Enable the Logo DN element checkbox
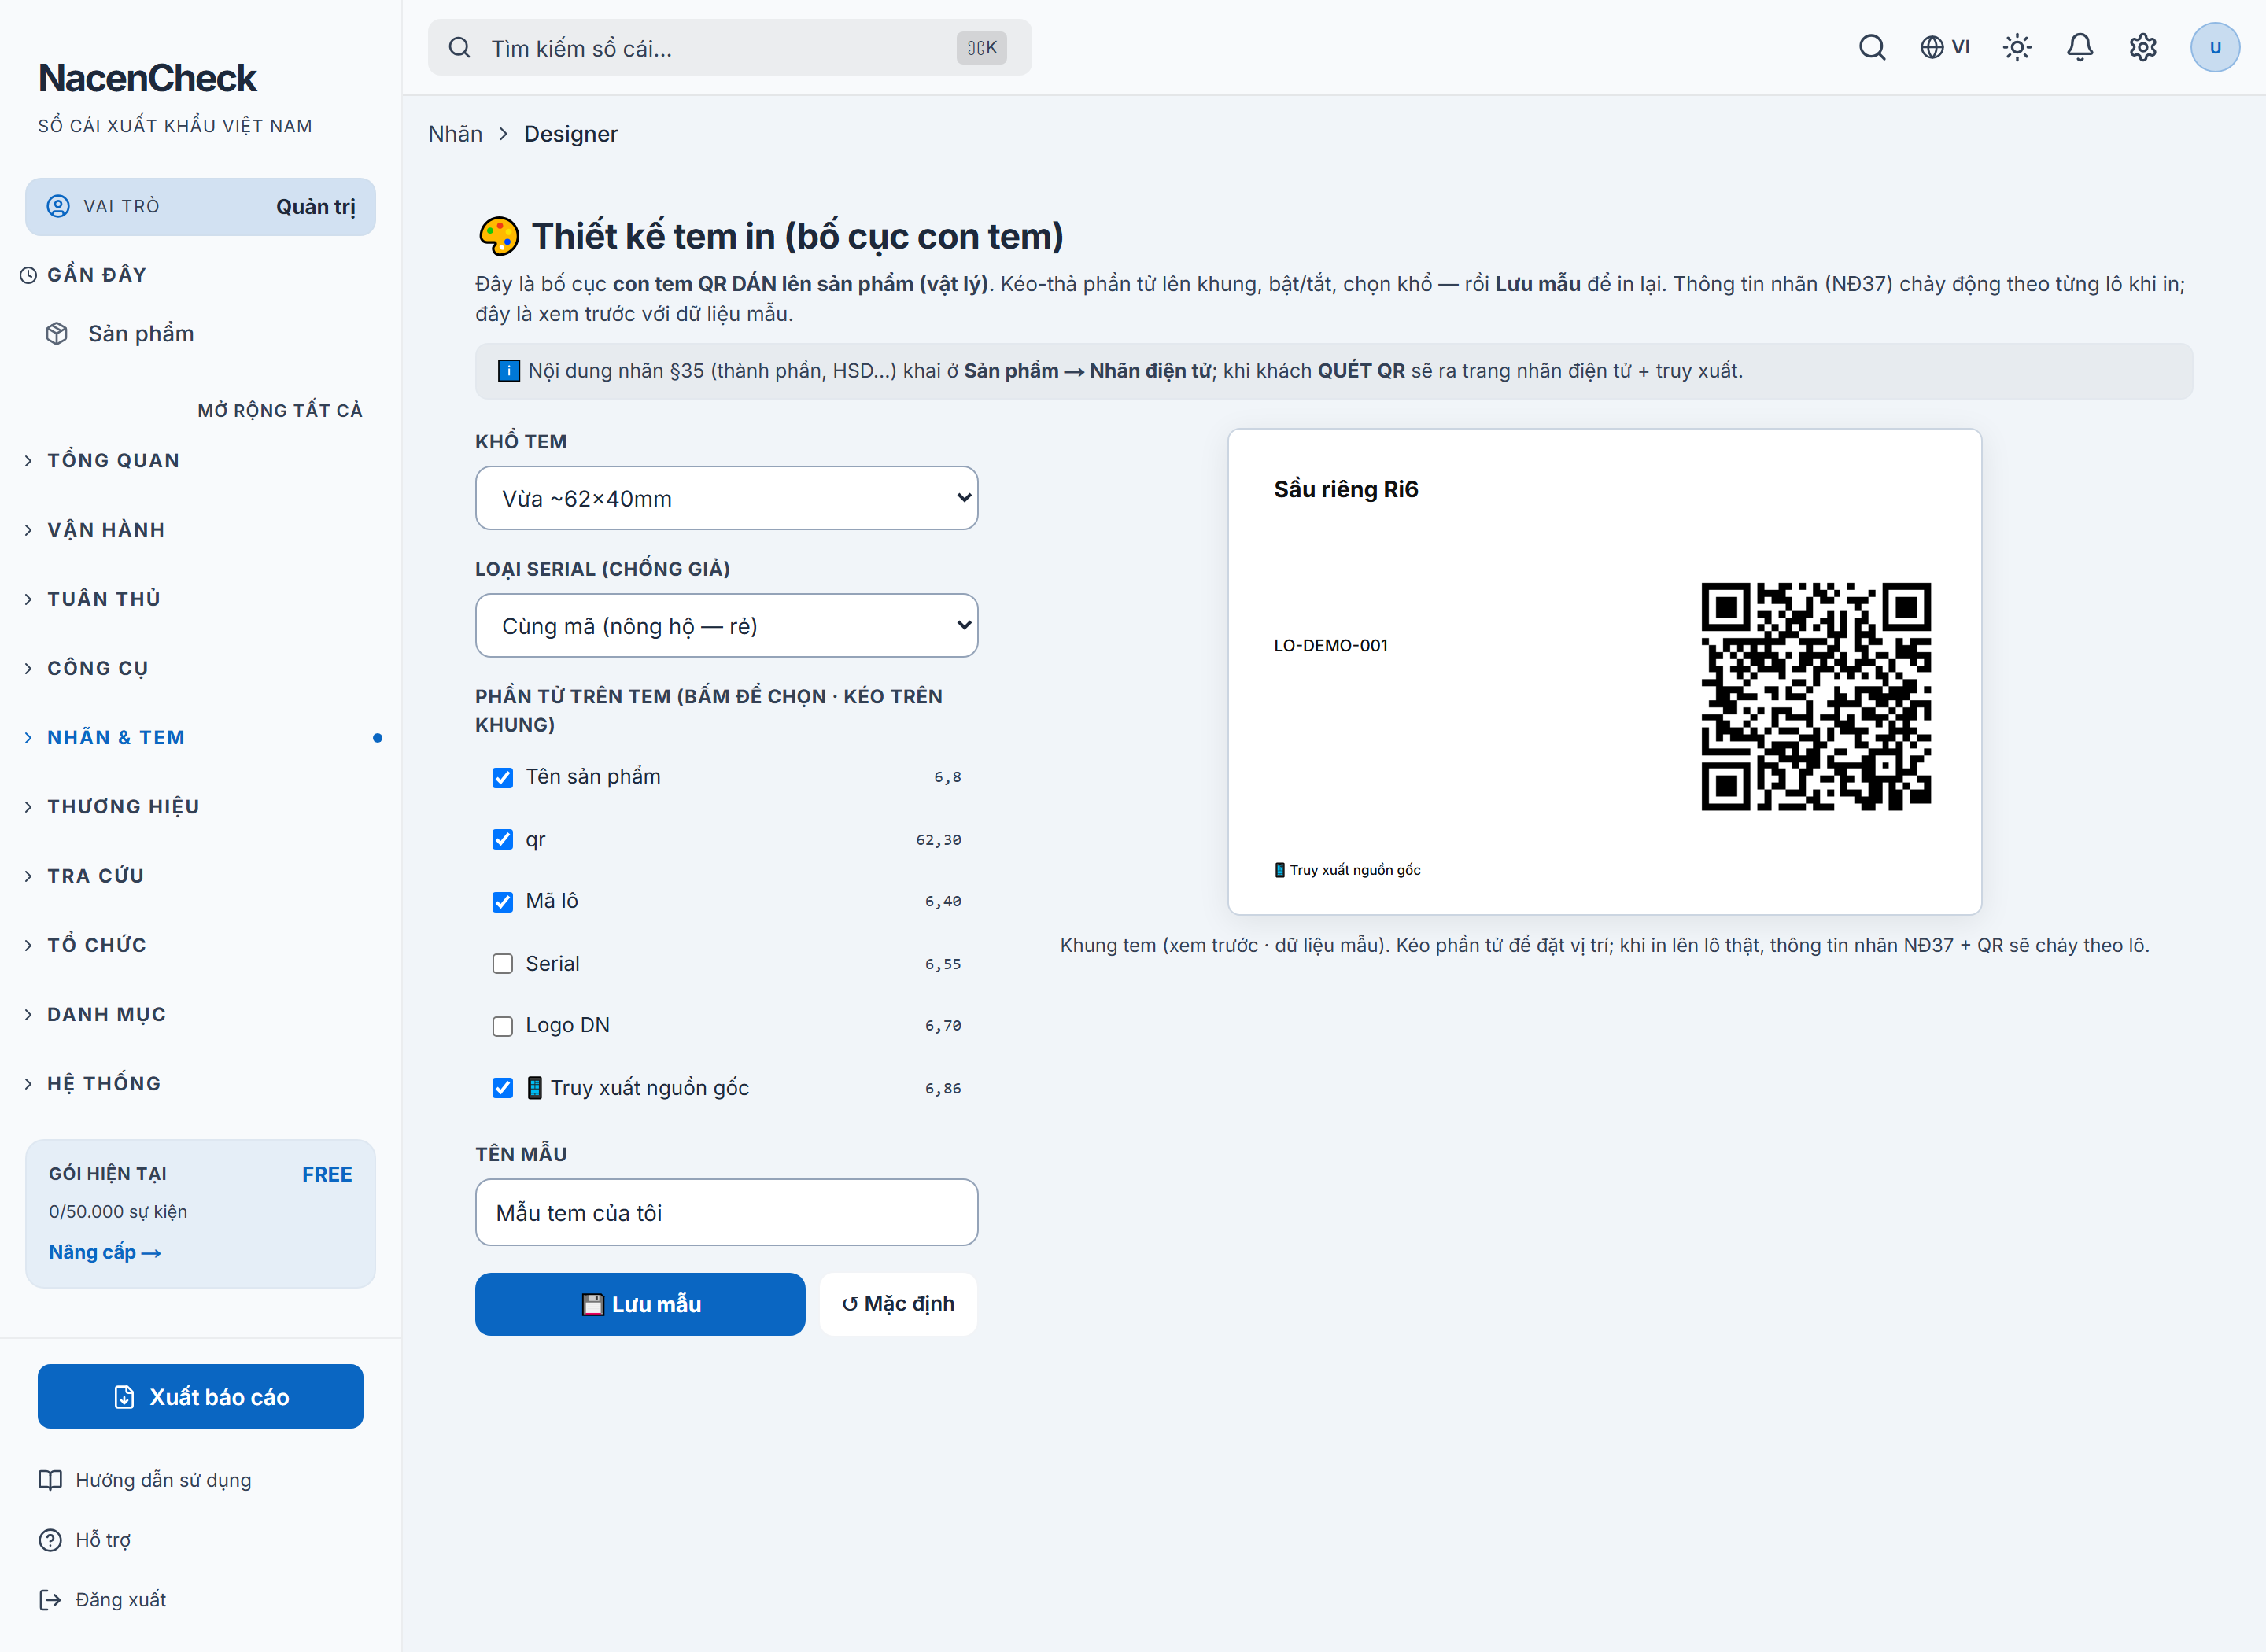 coord(503,1026)
